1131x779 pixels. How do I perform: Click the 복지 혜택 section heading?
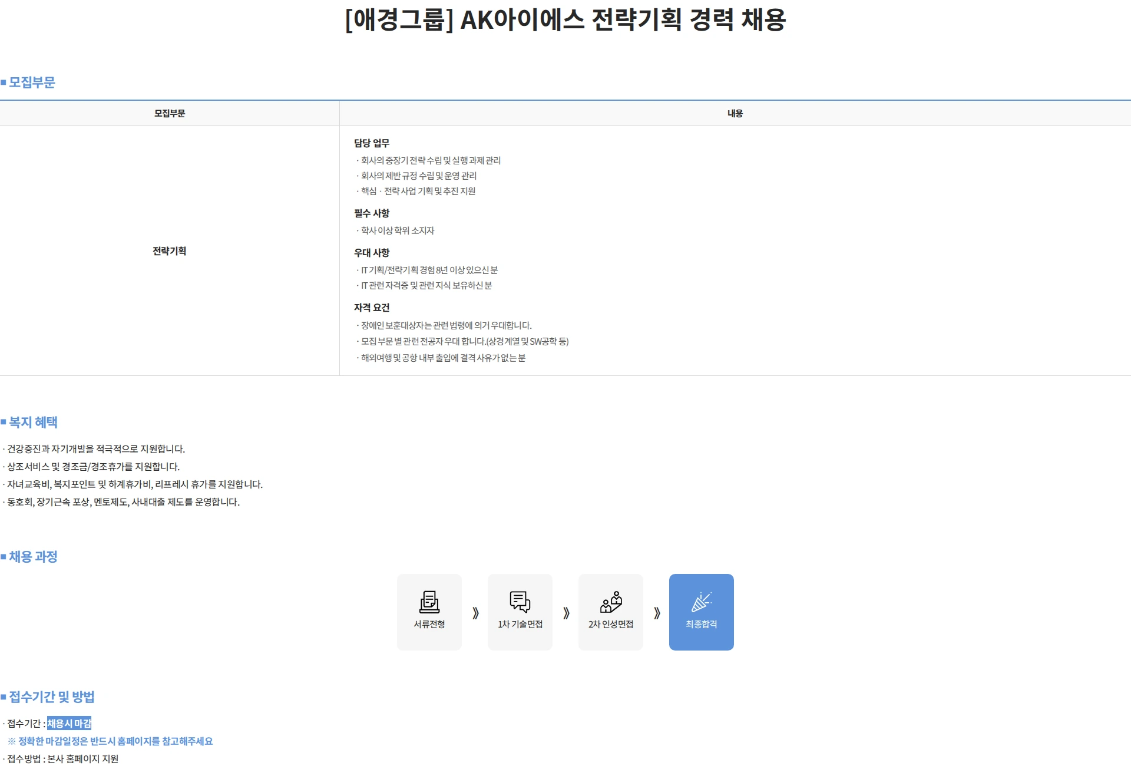(x=33, y=422)
